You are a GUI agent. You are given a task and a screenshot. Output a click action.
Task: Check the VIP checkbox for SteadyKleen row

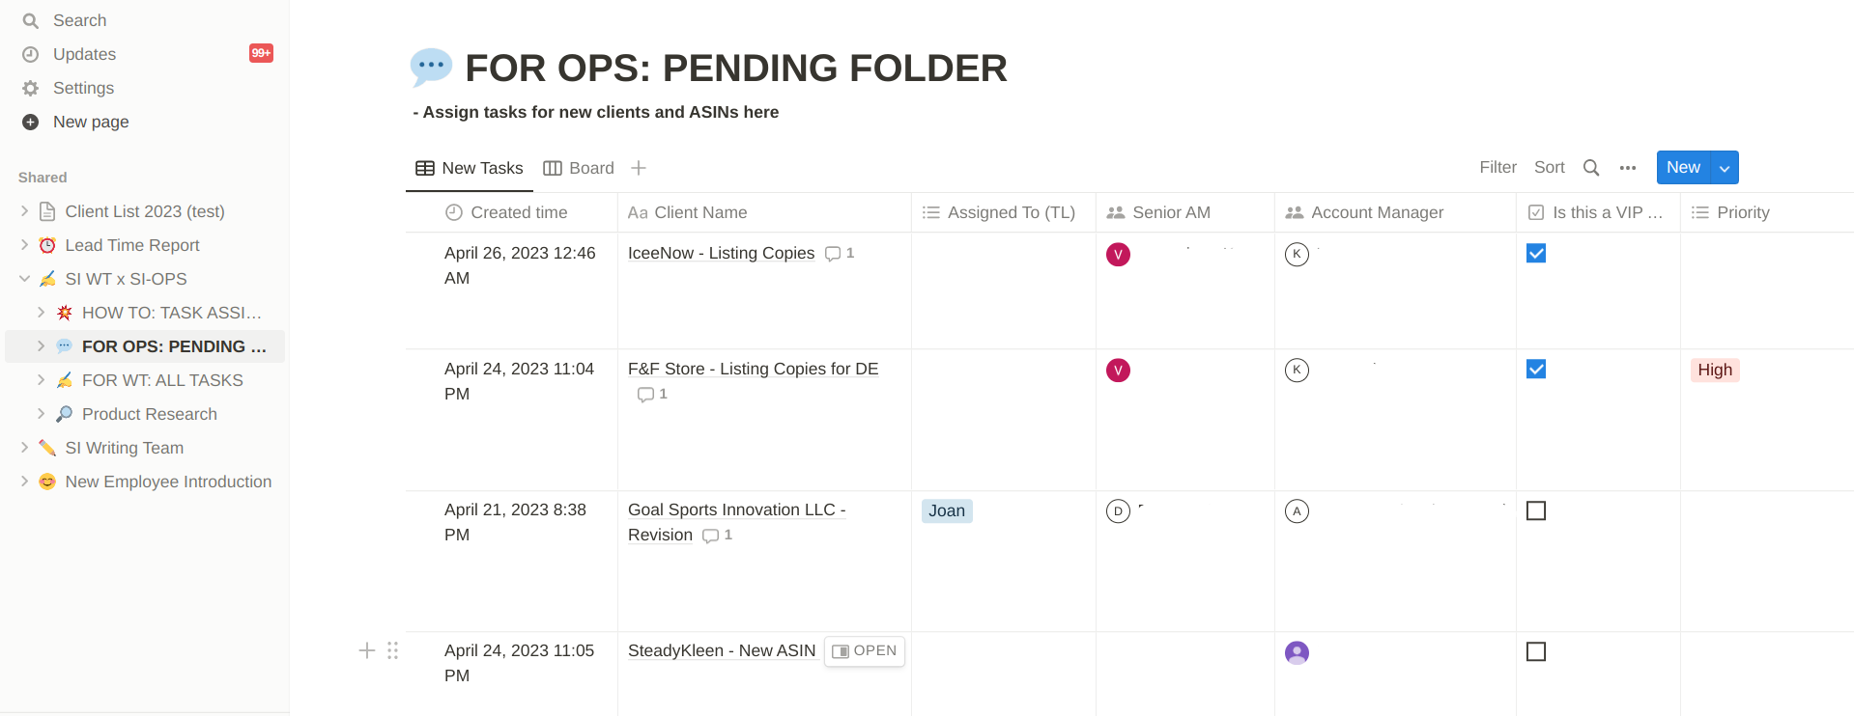[x=1536, y=652]
